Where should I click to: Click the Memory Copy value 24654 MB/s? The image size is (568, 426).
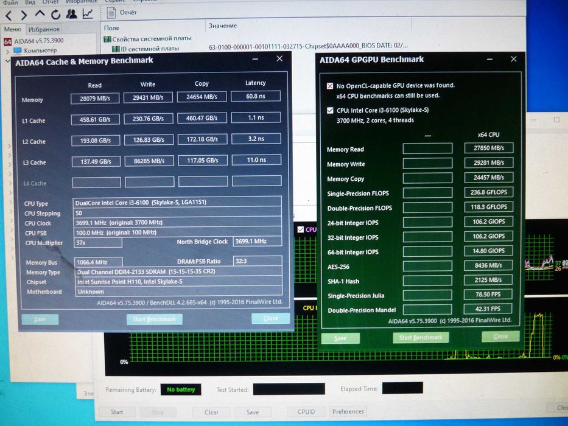[x=202, y=97]
